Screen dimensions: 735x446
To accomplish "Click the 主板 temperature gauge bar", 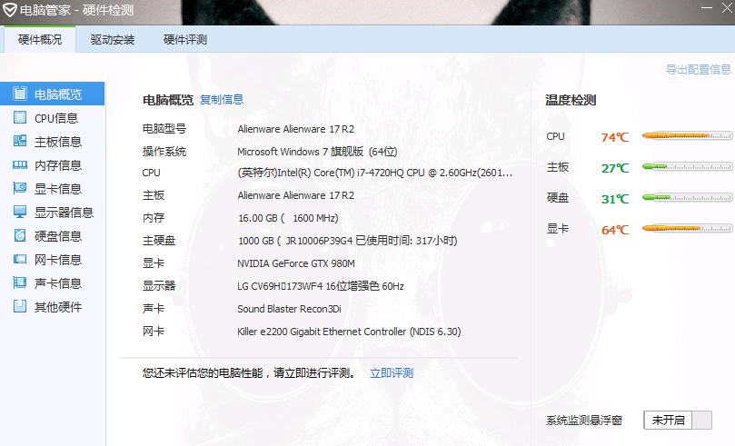I will coord(687,166).
